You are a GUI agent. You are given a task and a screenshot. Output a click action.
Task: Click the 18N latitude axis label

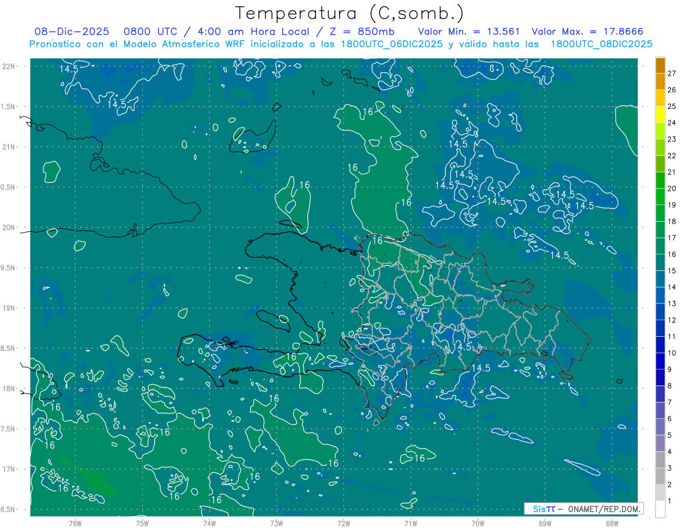coord(9,388)
